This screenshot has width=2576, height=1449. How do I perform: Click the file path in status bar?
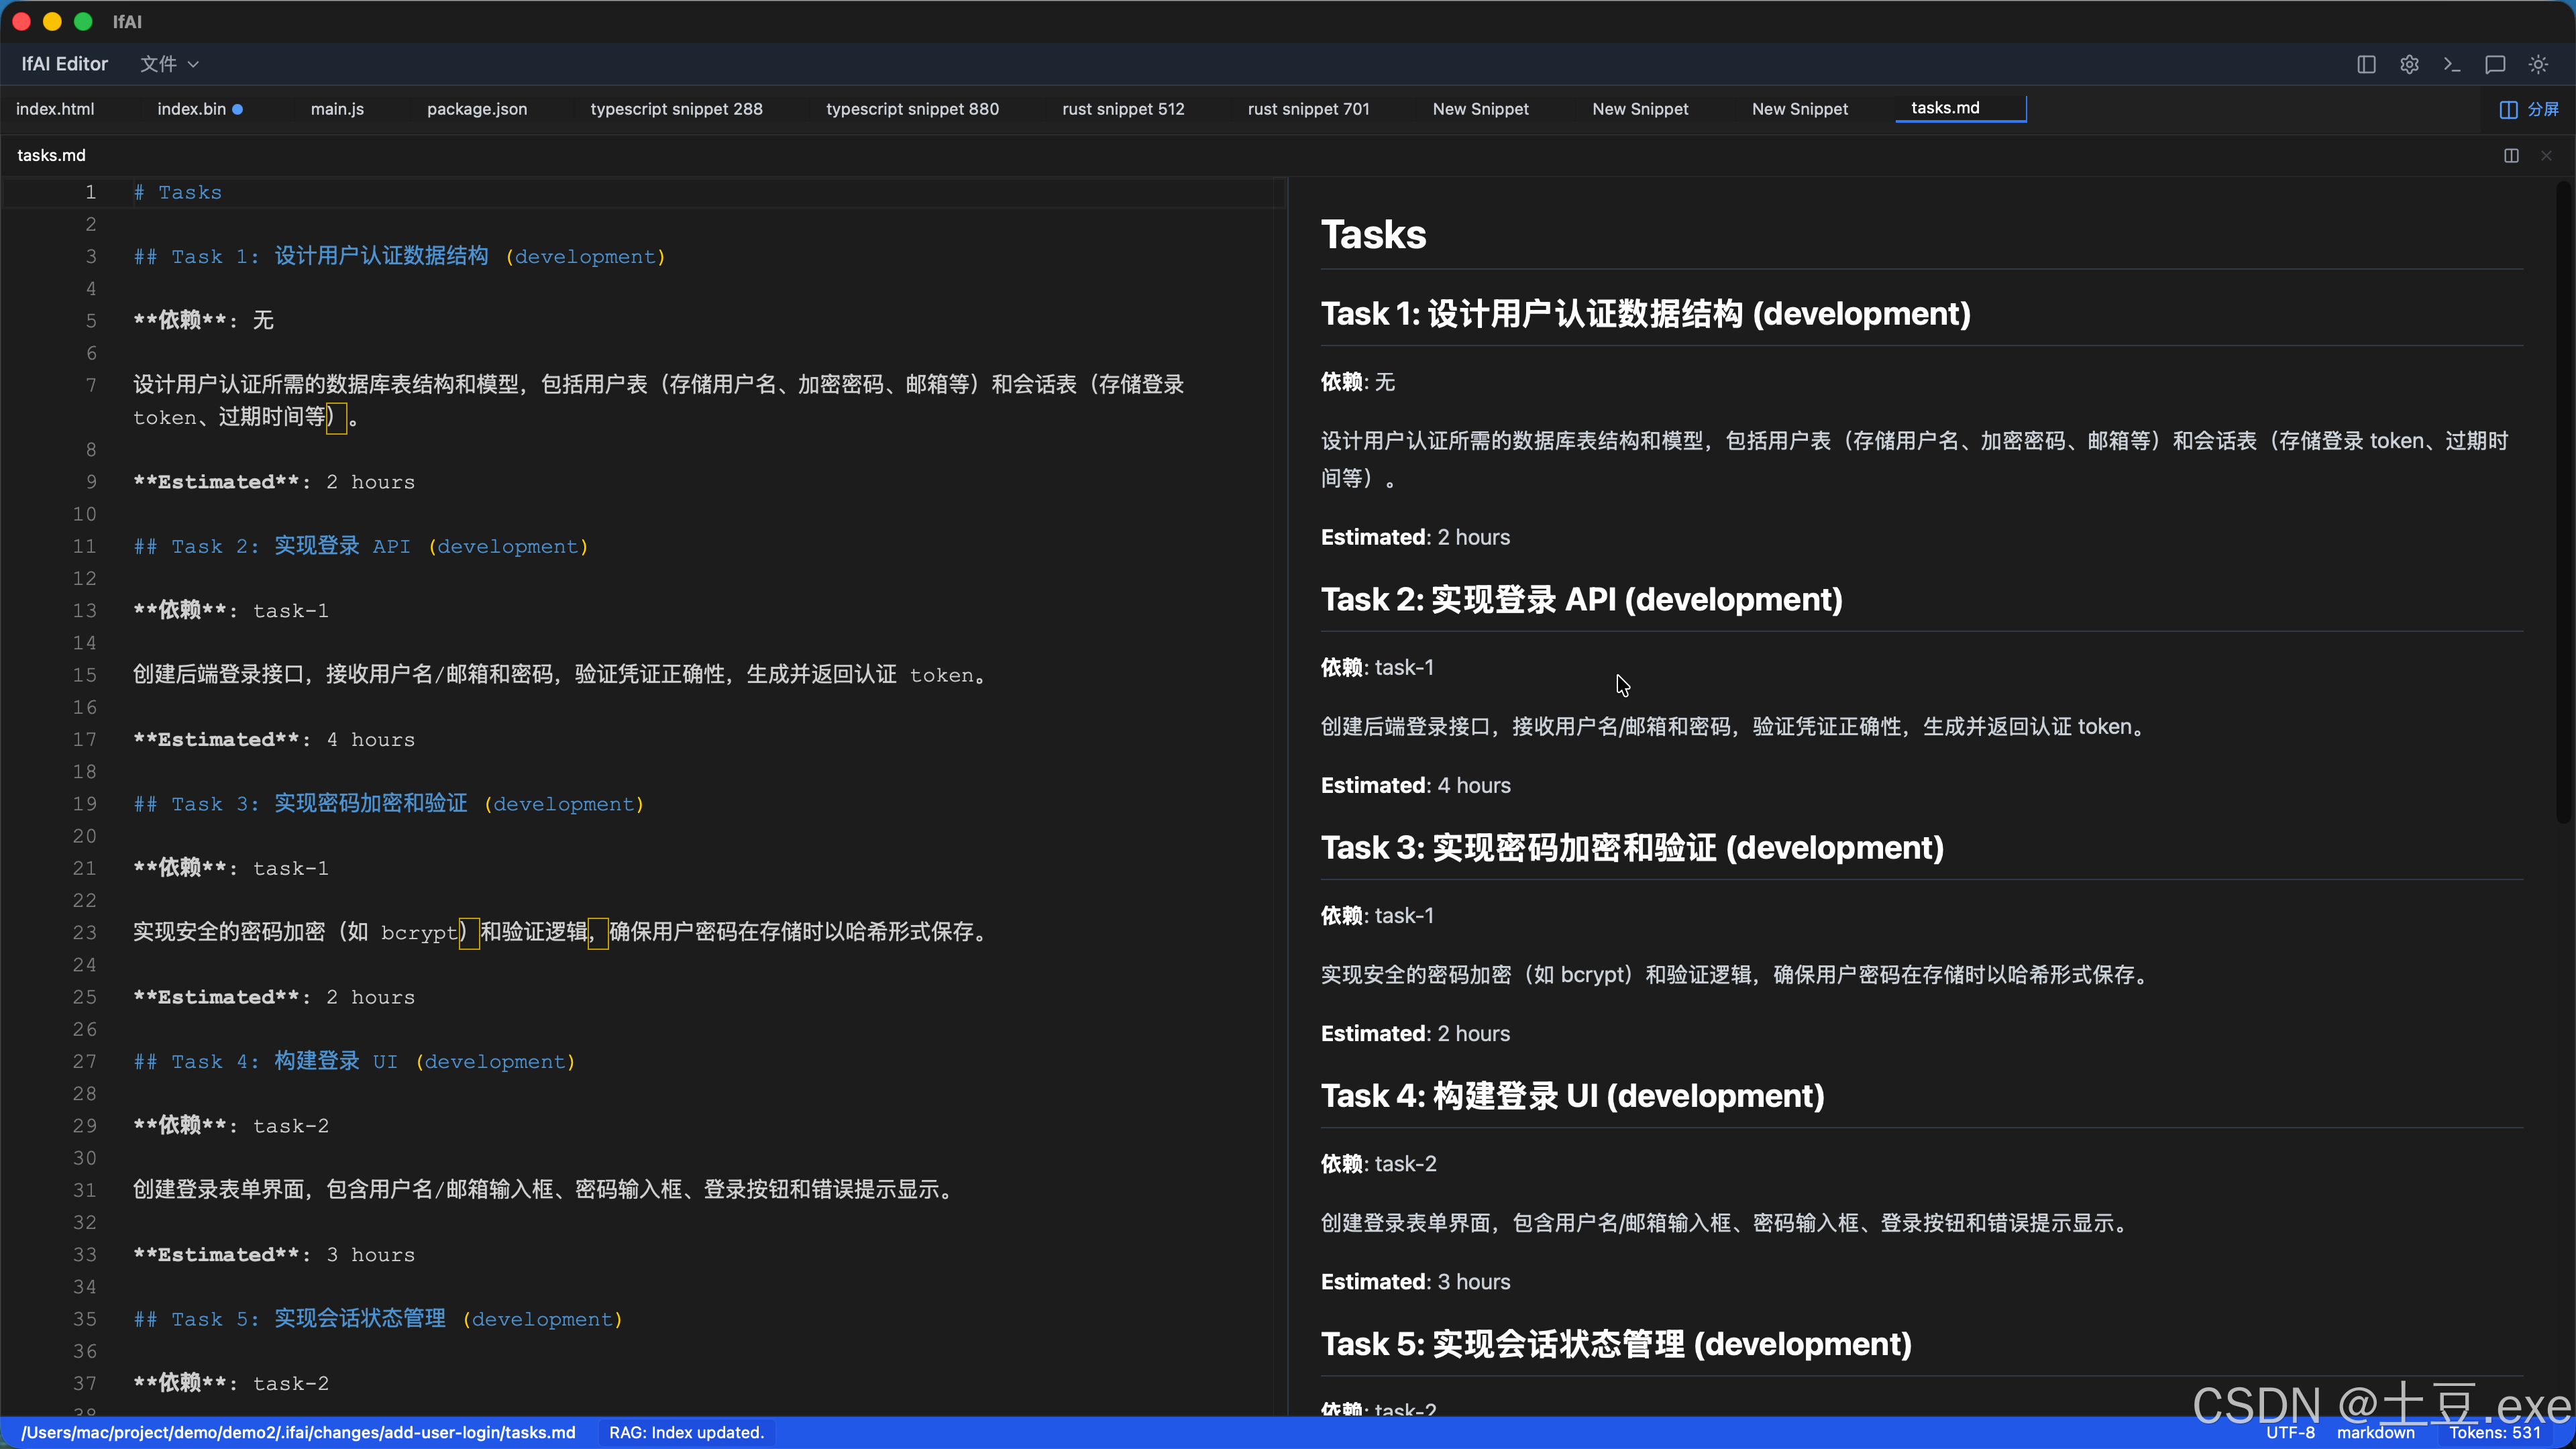pos(298,1432)
